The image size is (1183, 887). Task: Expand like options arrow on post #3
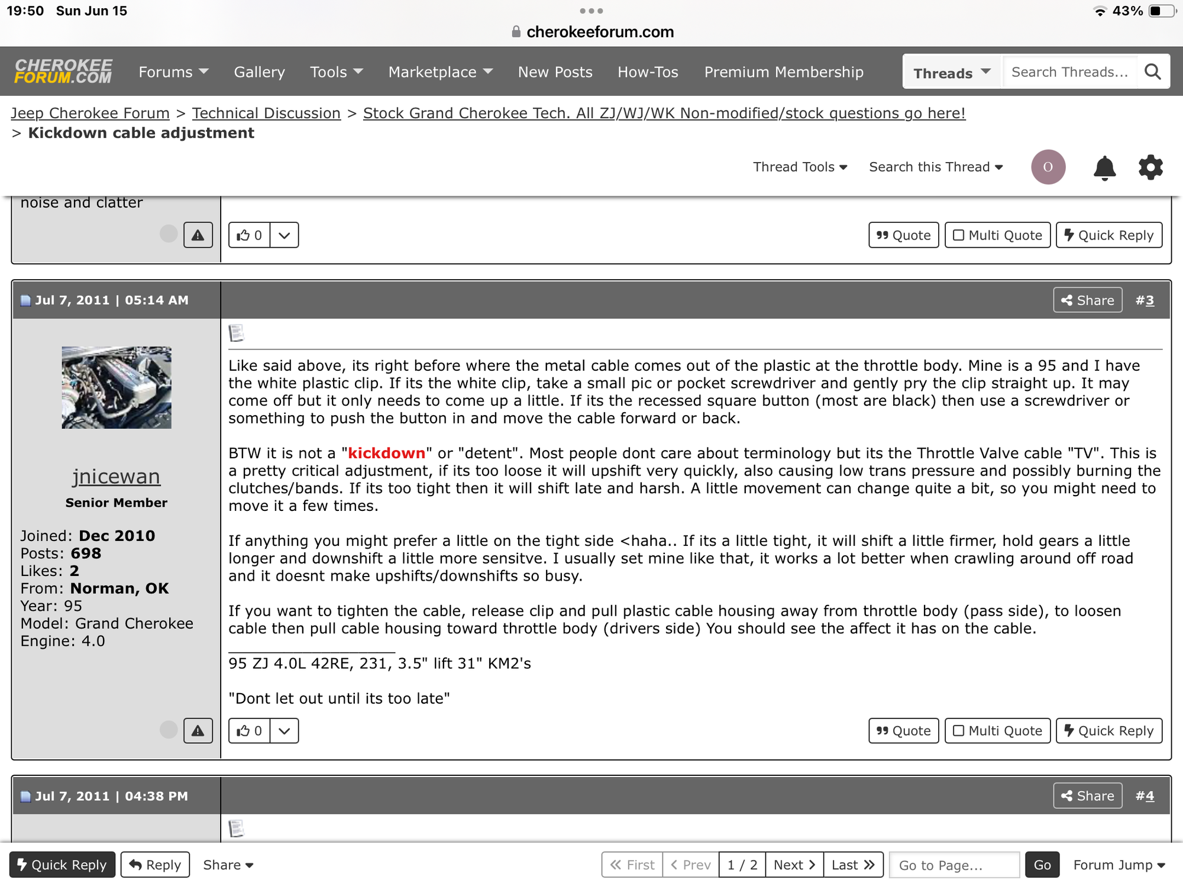pos(285,731)
